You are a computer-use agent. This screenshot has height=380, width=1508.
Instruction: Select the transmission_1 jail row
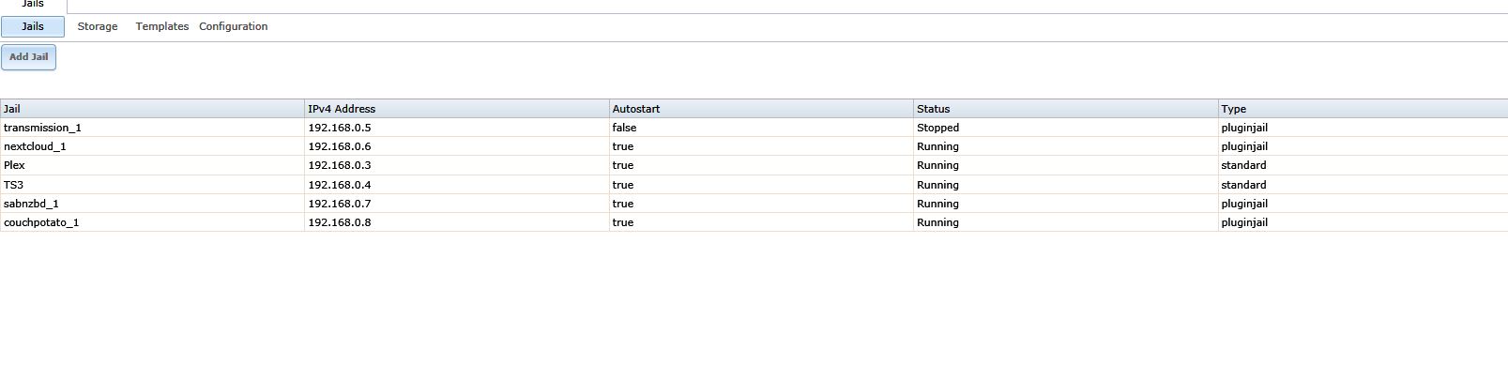(x=754, y=128)
